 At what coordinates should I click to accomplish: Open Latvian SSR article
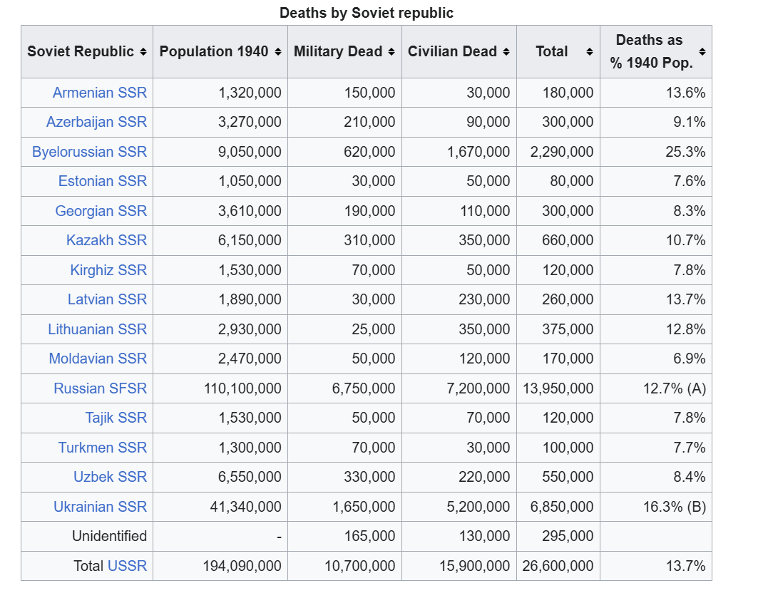[107, 299]
